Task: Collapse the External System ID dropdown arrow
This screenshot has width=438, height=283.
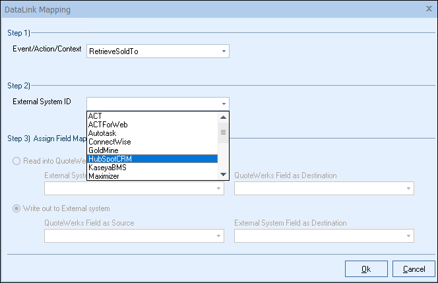Action: [224, 103]
